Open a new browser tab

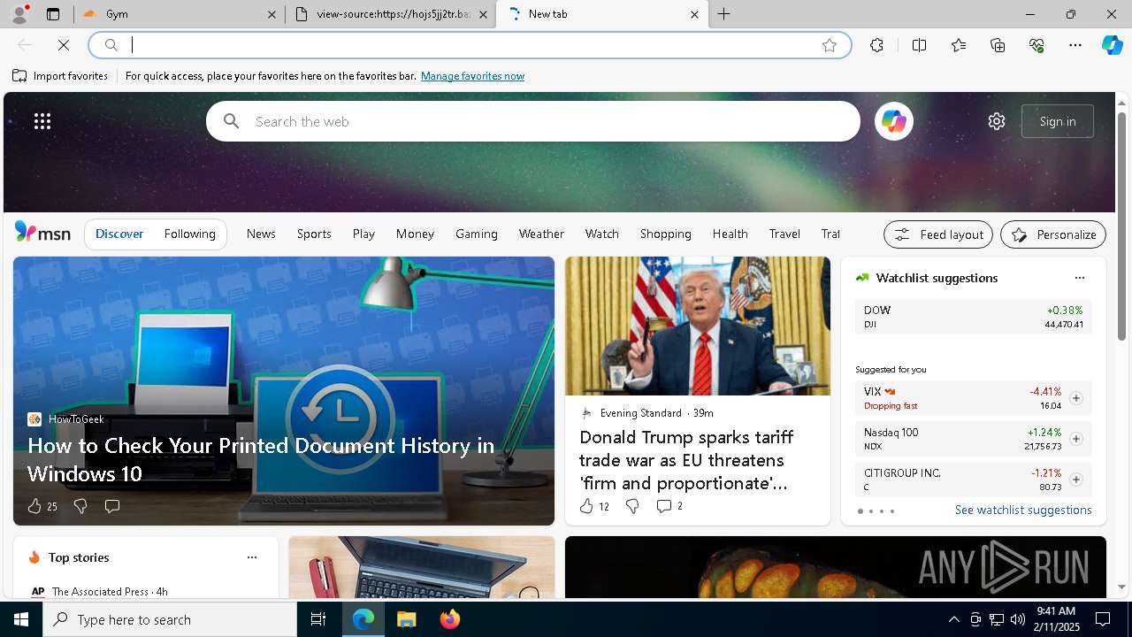tap(724, 14)
